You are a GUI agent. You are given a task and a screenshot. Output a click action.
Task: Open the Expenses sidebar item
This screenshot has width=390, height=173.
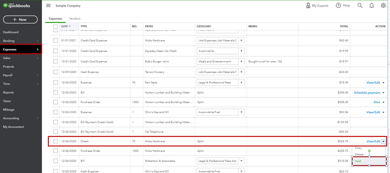[x=21, y=49]
